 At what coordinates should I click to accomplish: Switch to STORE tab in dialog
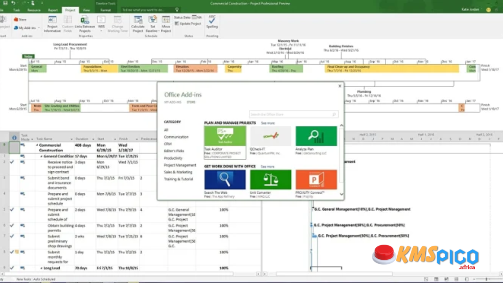(191, 102)
